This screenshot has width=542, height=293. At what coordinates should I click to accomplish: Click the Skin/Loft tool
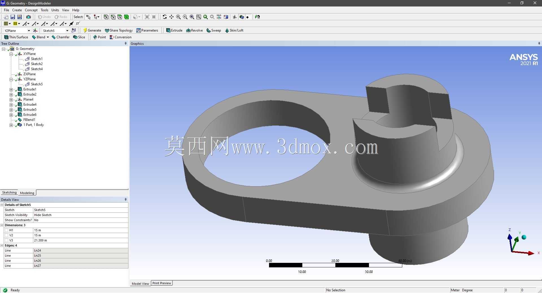click(234, 30)
